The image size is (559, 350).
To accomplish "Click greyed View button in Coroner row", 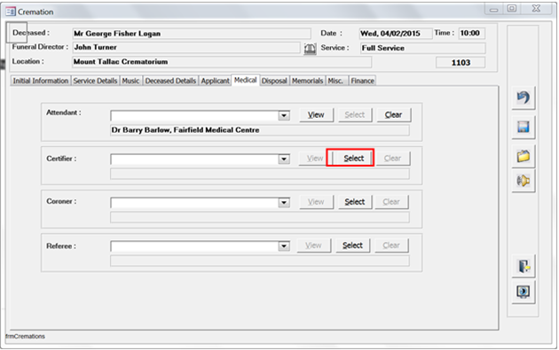I will click(x=316, y=202).
